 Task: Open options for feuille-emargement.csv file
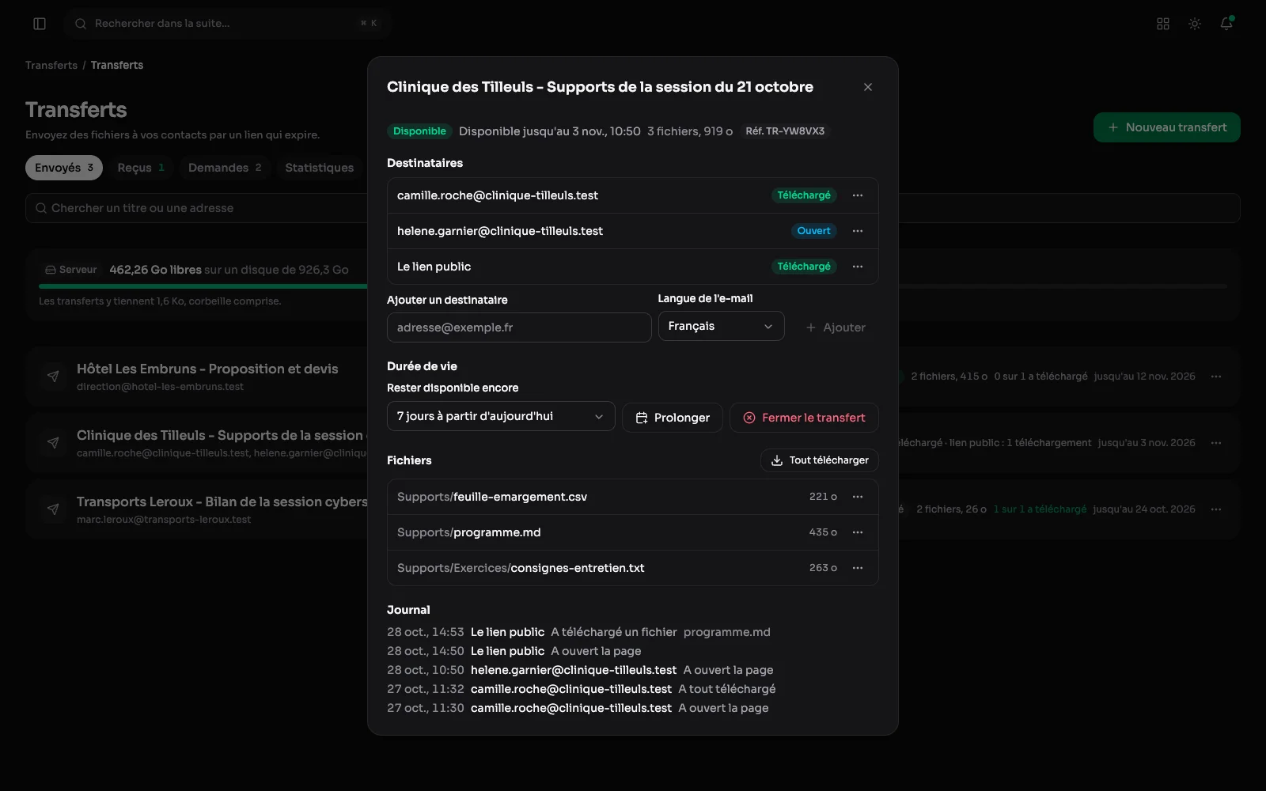[858, 497]
